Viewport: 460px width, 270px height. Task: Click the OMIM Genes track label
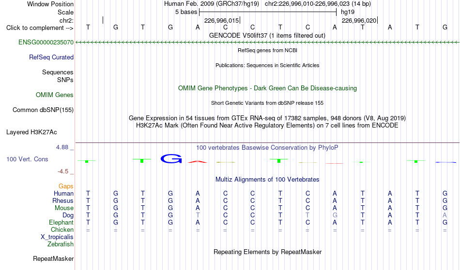click(55, 95)
